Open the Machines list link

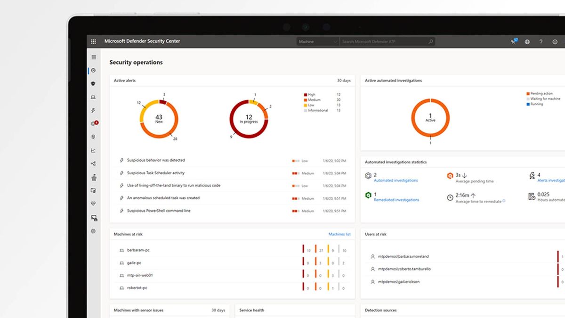click(339, 234)
